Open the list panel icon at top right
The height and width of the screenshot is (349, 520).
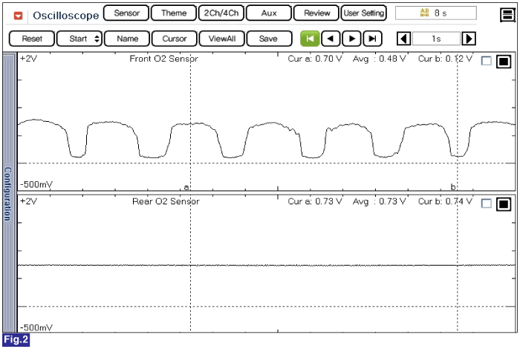click(x=507, y=15)
